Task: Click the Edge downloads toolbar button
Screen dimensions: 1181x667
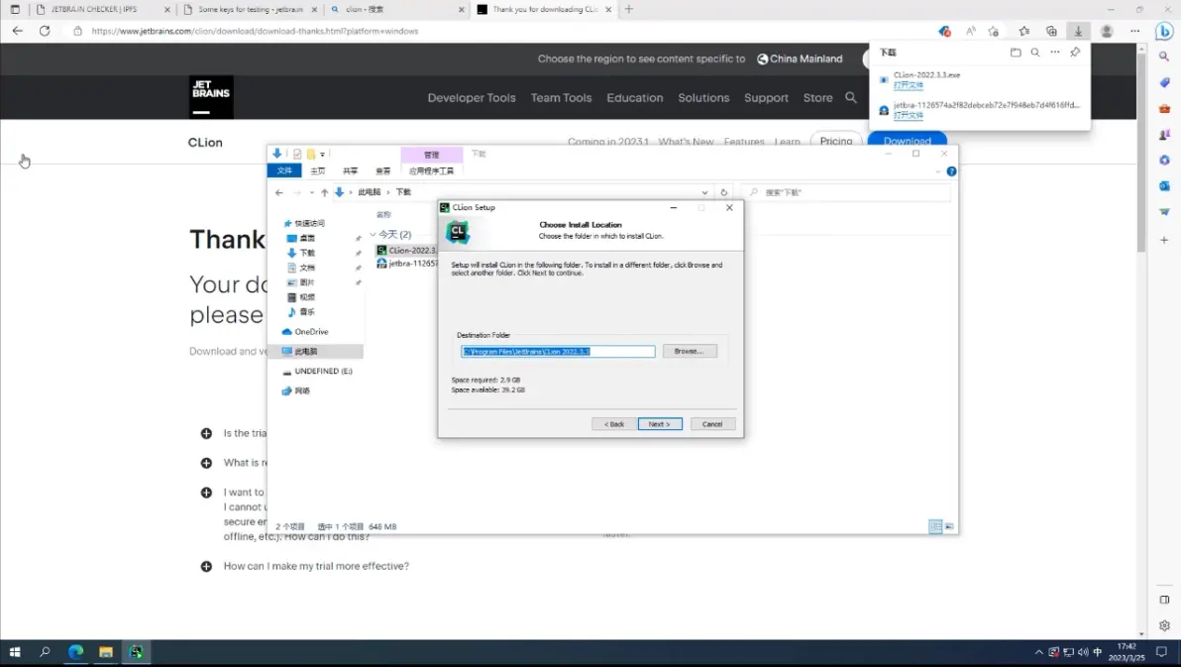Action: click(x=1078, y=31)
